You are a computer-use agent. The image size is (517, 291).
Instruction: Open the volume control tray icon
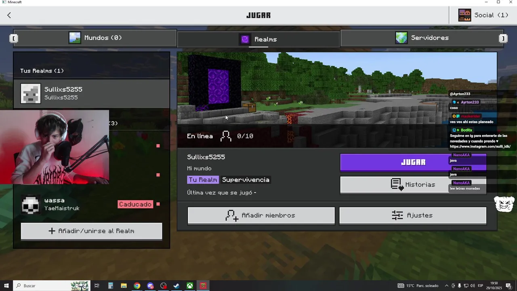coord(472,286)
